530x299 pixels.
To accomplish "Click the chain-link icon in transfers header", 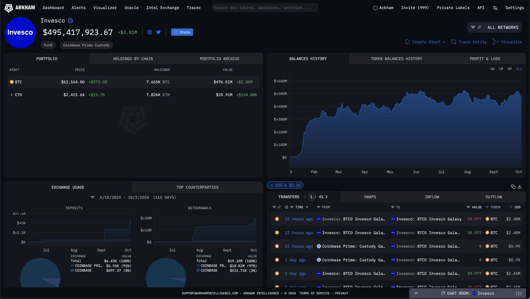I will coord(279,207).
